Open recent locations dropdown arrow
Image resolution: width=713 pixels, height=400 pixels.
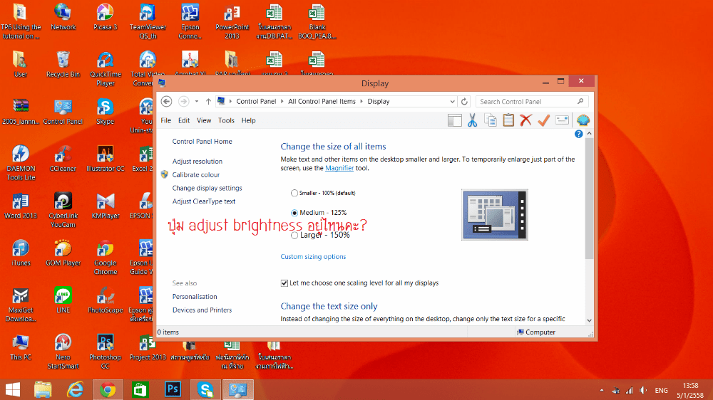pyautogui.click(x=197, y=101)
